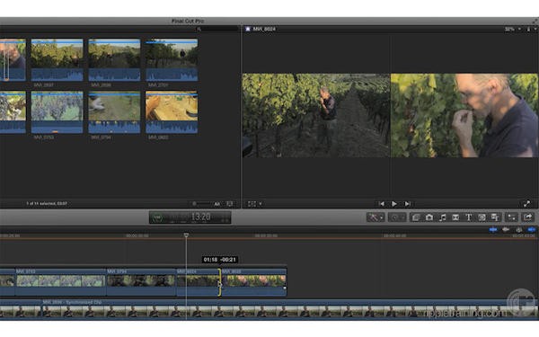The height and width of the screenshot is (337, 539).
Task: Open the viewer zoom percentage dropdown
Action: [x=513, y=30]
